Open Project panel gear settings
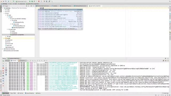The width and height of the screenshot is (171, 96). (31, 6)
